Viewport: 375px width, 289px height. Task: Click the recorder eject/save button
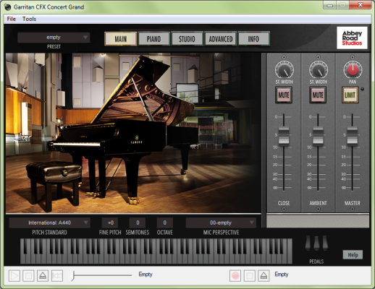tap(264, 275)
